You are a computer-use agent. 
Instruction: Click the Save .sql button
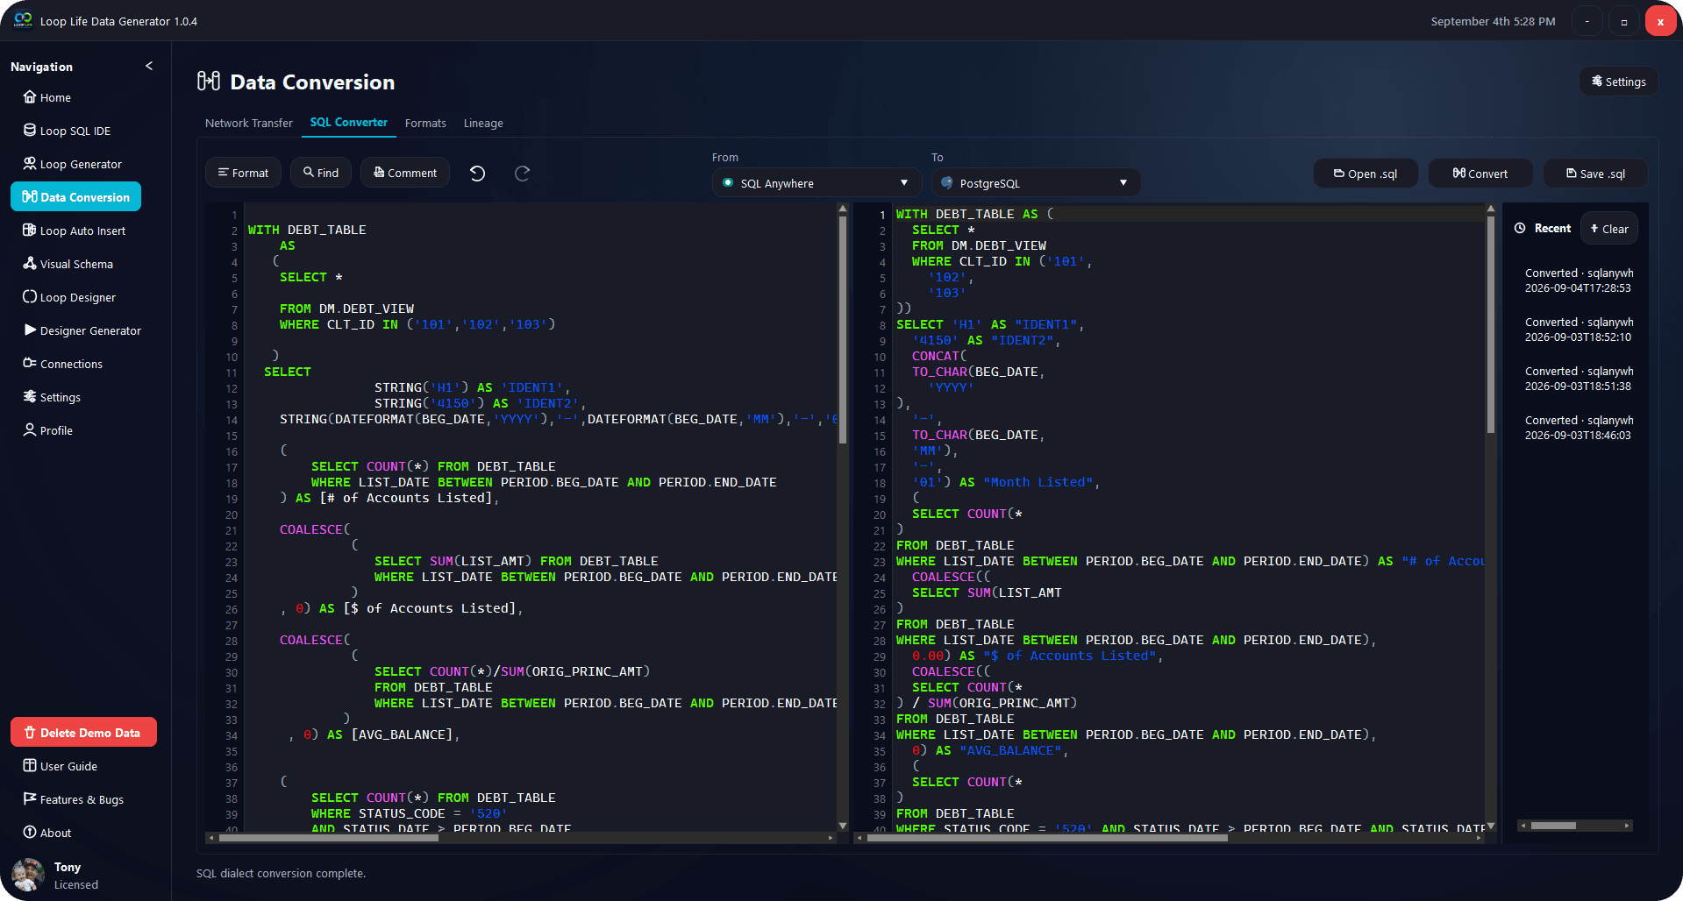1595,174
